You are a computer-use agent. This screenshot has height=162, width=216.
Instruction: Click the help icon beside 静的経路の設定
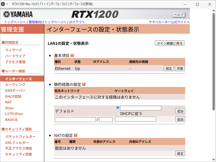pyautogui.click(x=84, y=84)
